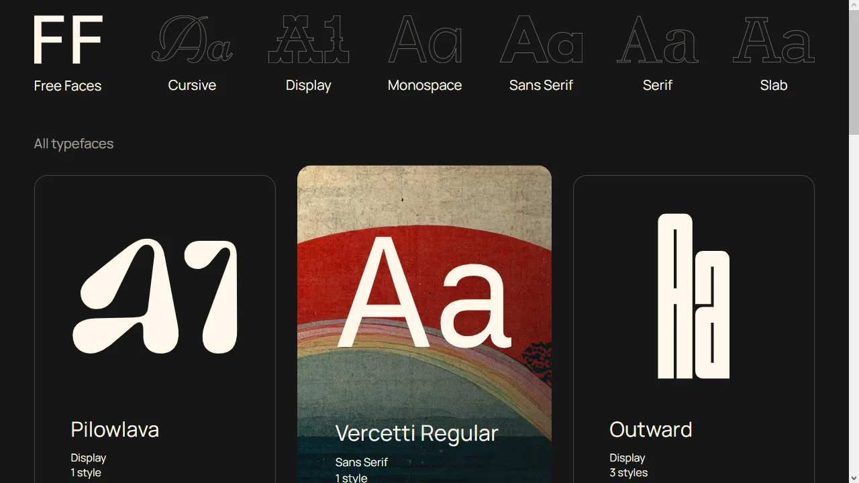Click 'Display' under Outward
Screen dimensions: 859x483
[627, 458]
